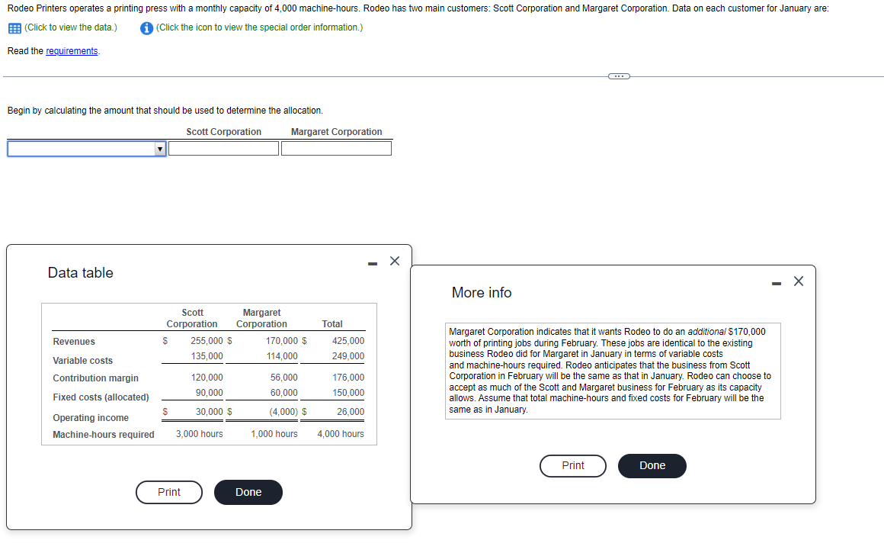Select the Scott revenues value 255,000
This screenshot has height=553, width=884.
pyautogui.click(x=207, y=341)
